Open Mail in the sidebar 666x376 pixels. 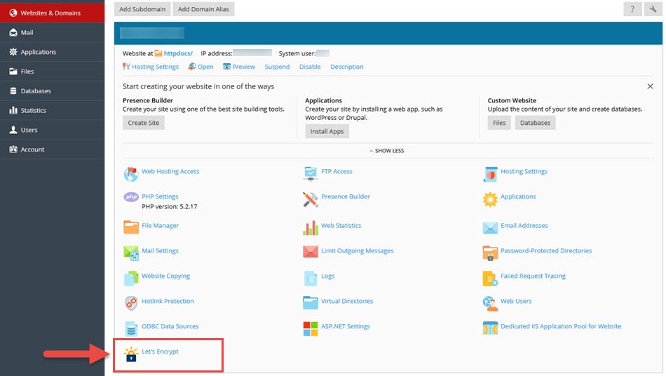[x=27, y=32]
